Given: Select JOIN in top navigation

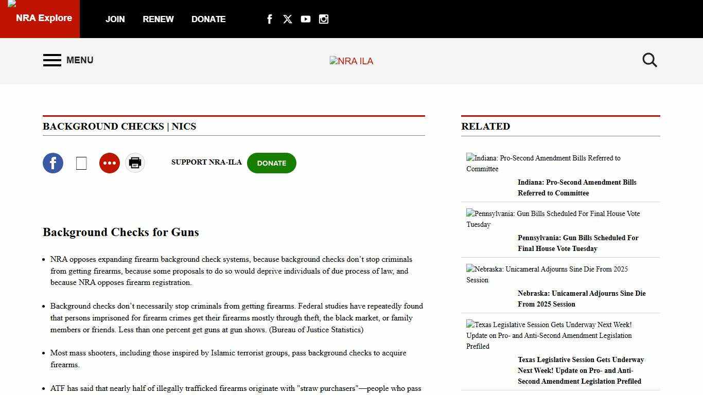Looking at the screenshot, I should [115, 19].
